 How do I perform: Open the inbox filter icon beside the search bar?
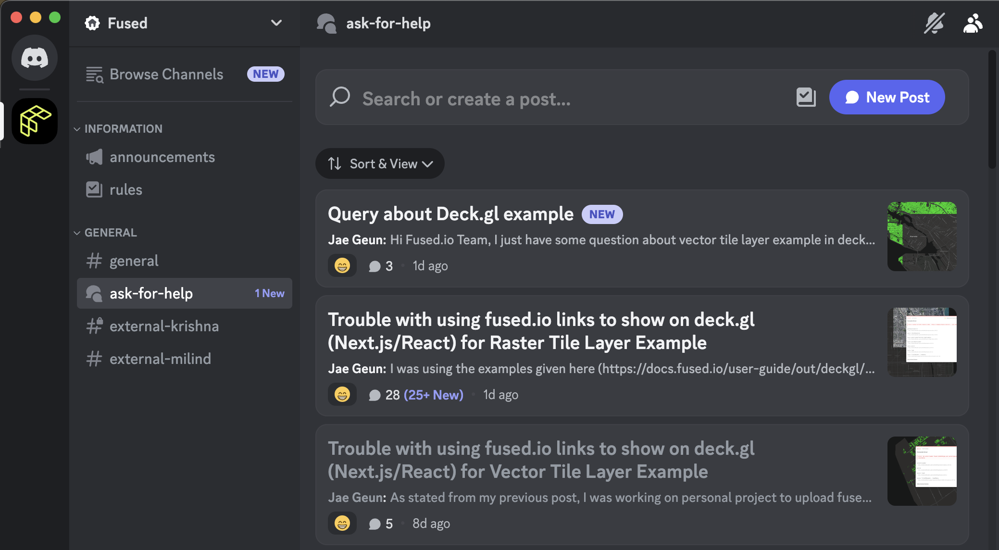806,97
